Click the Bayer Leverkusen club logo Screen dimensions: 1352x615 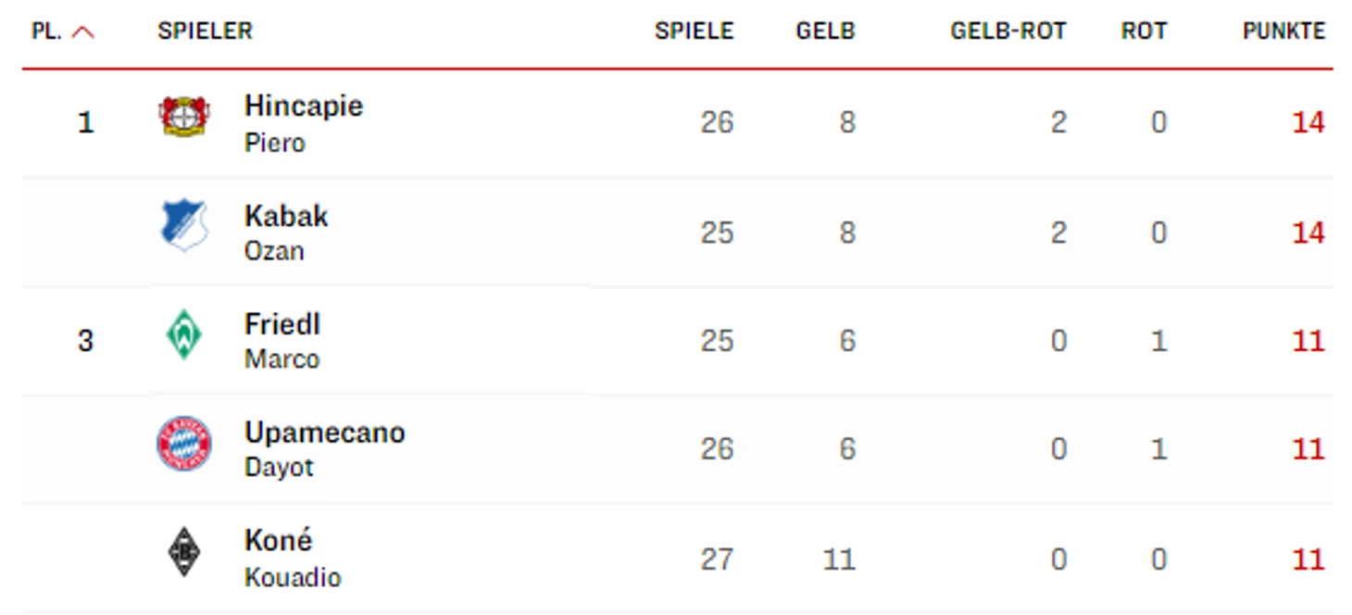[184, 118]
